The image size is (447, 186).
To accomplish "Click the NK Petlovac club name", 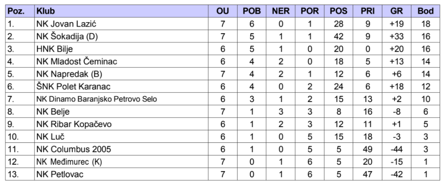I will pyautogui.click(x=60, y=175).
